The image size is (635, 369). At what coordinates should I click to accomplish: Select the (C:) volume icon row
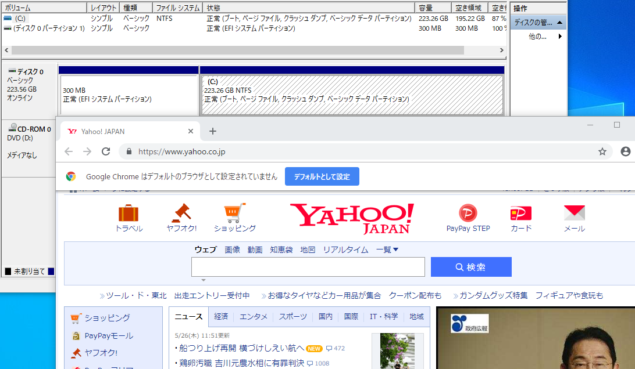(8, 18)
